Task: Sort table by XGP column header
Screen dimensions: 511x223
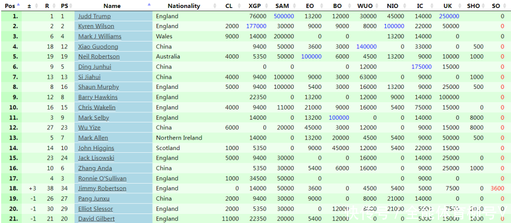Action: 255,6
